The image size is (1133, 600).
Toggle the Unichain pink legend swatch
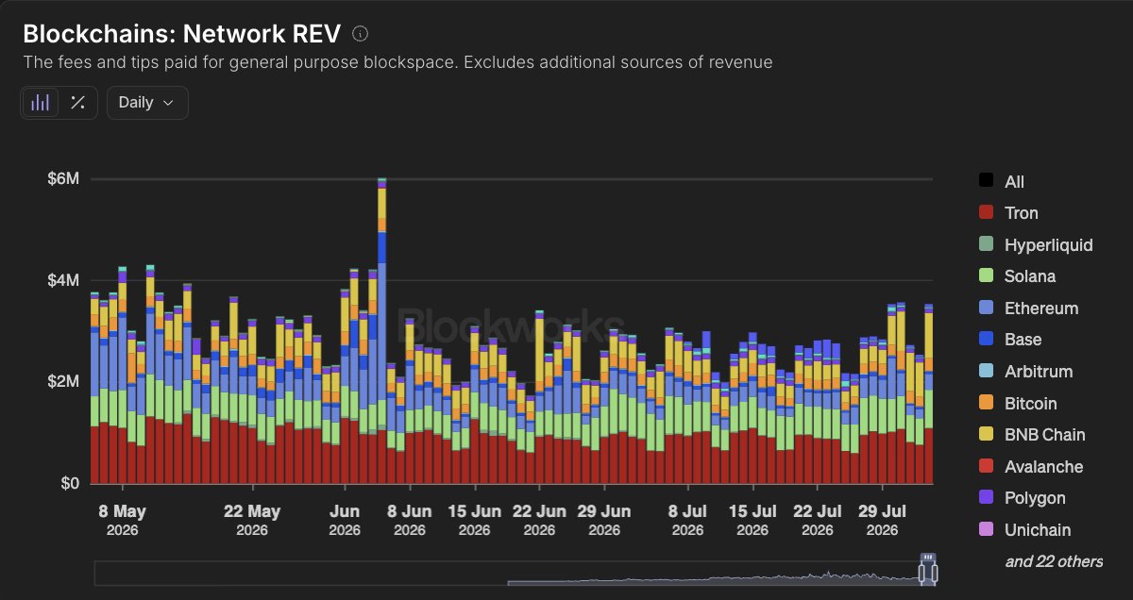click(986, 529)
